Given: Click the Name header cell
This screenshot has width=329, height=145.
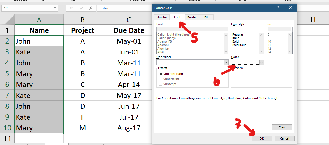Looking at the screenshot, I should [x=39, y=30].
